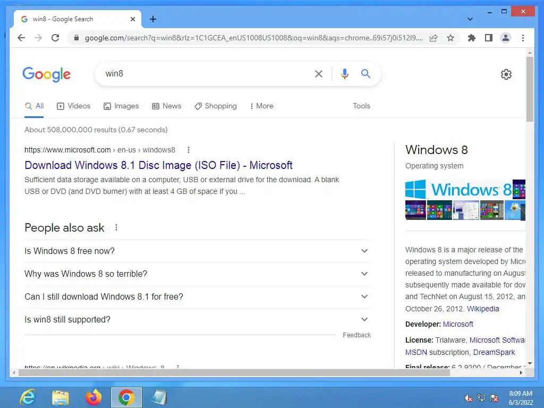Image resolution: width=544 pixels, height=408 pixels.
Task: Open the Chrome extensions puzzle icon
Action: point(472,38)
